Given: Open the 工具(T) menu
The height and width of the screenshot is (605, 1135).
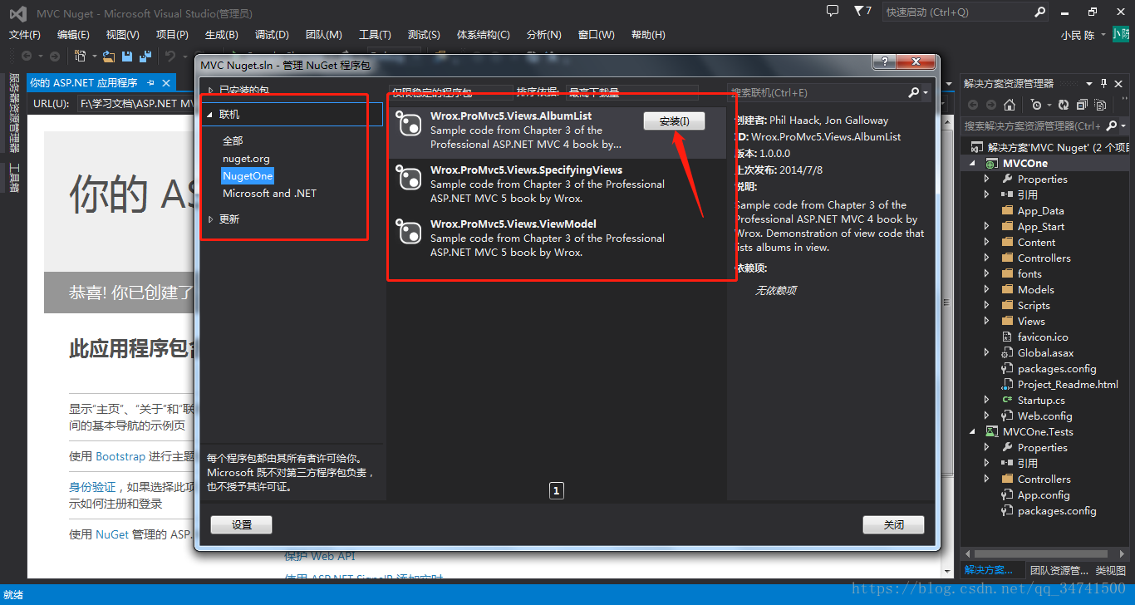Looking at the screenshot, I should (x=375, y=35).
